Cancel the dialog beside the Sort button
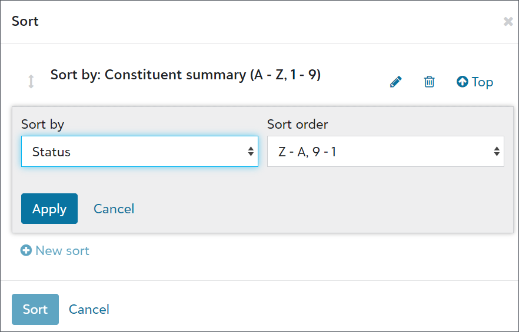This screenshot has height=332, width=519. click(x=89, y=310)
